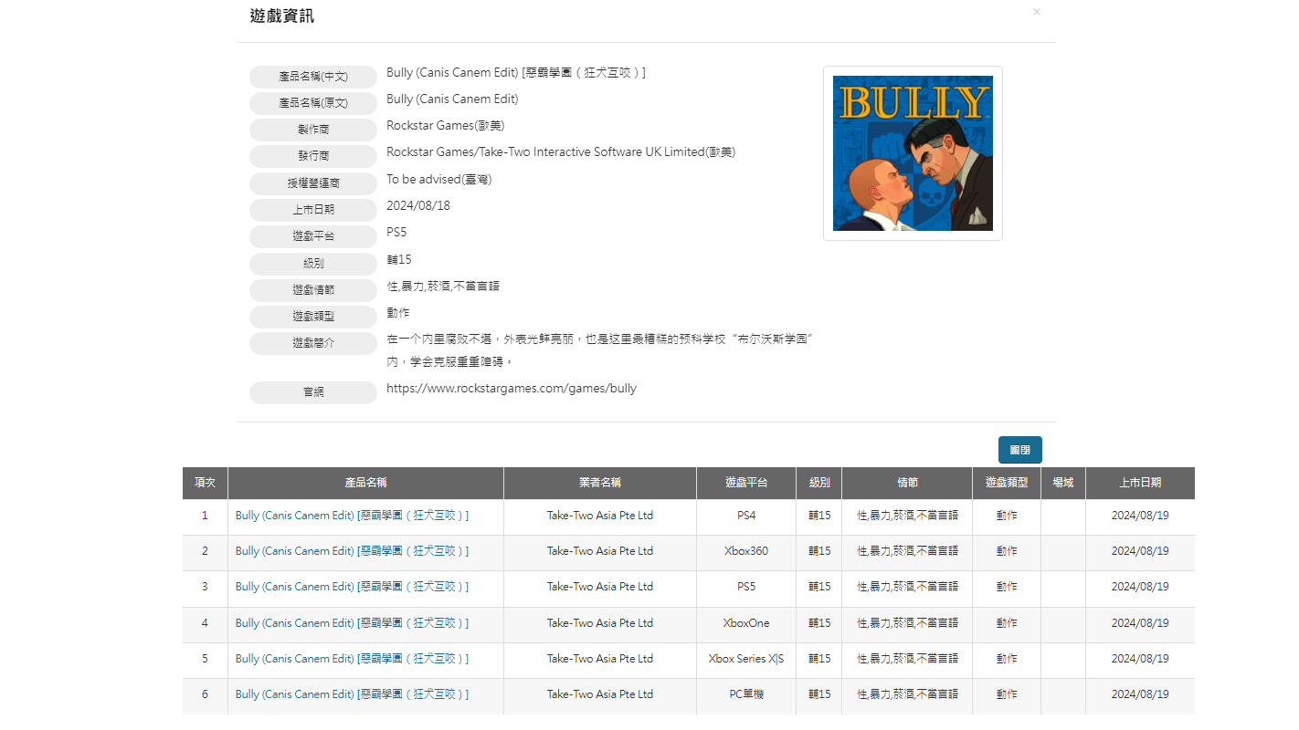Click the 製作商 label pill
This screenshot has width=1299, height=730.
[x=313, y=130]
